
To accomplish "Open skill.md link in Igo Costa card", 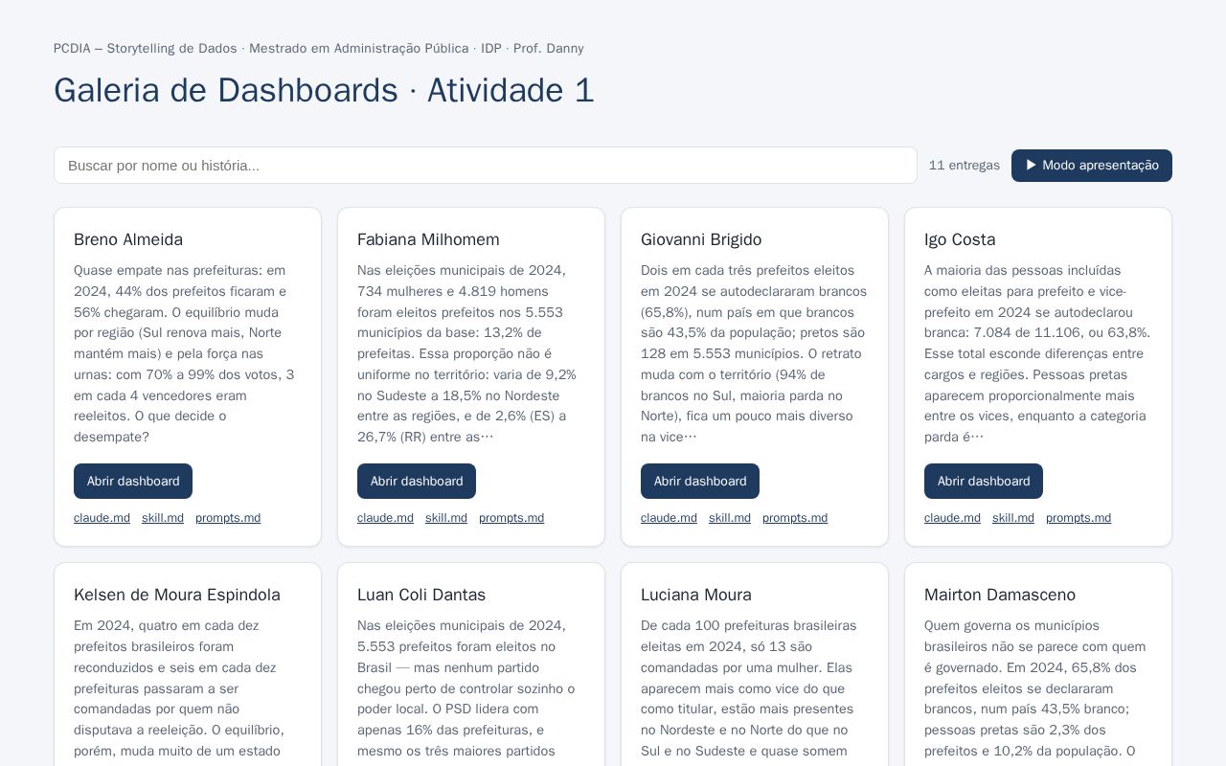I will 1013,518.
